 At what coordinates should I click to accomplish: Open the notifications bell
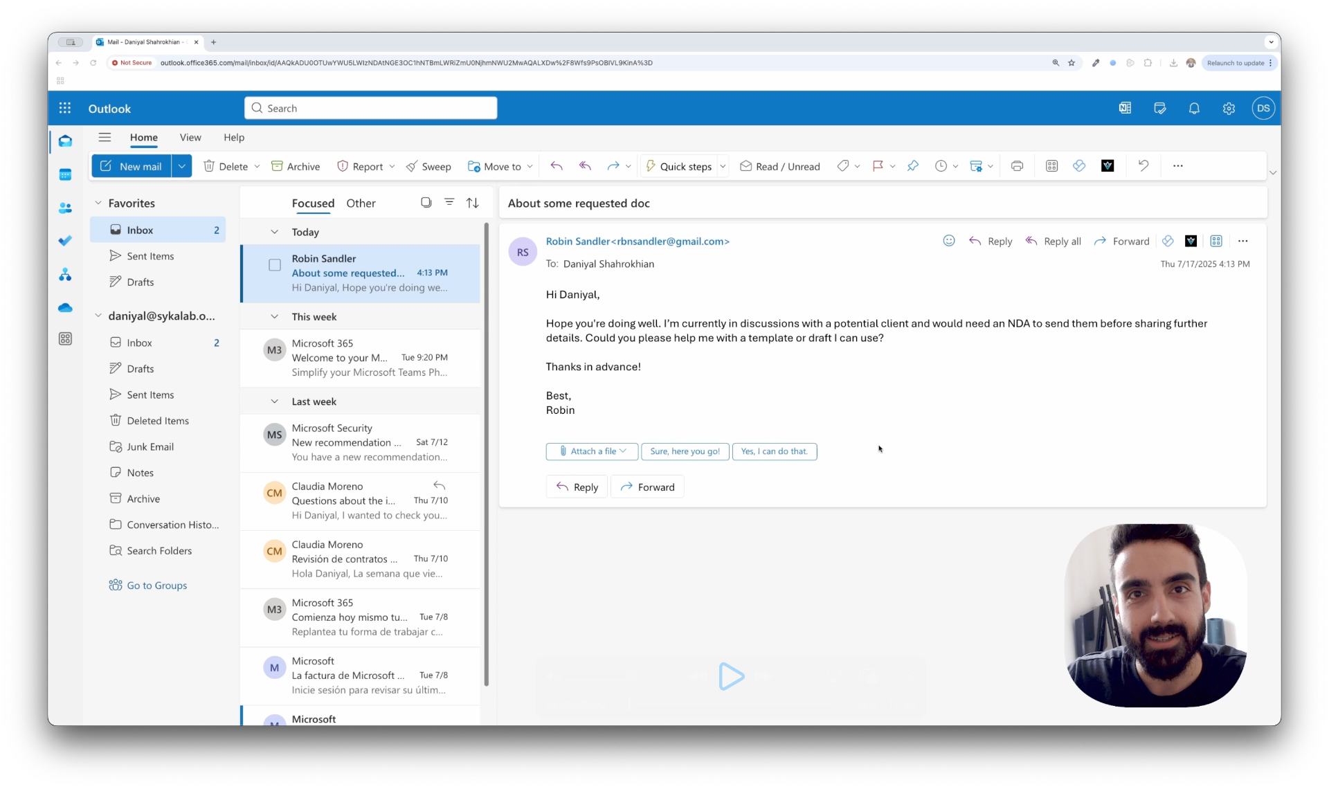[x=1194, y=108]
